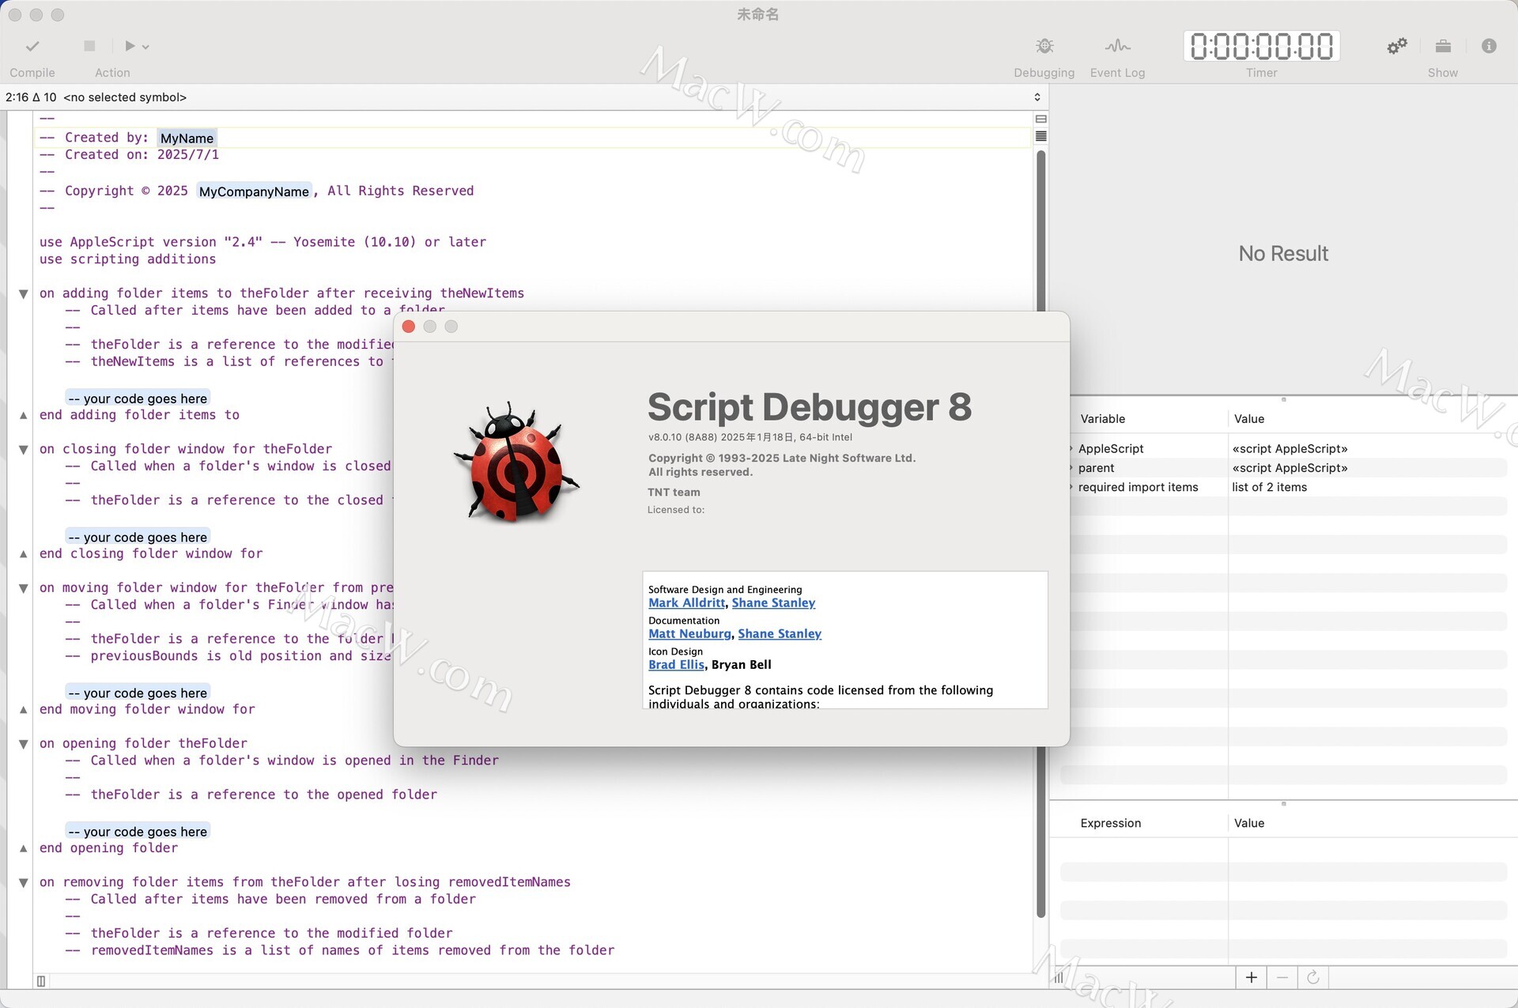The height and width of the screenshot is (1008, 1518).
Task: Add a new expression with plus button
Action: 1251,978
